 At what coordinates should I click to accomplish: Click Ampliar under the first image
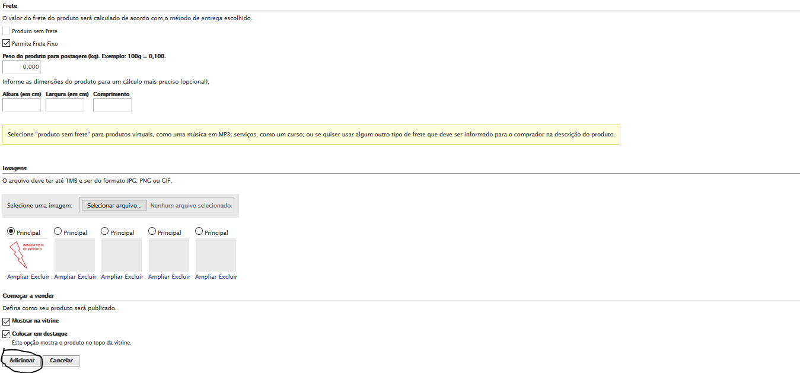pos(18,277)
